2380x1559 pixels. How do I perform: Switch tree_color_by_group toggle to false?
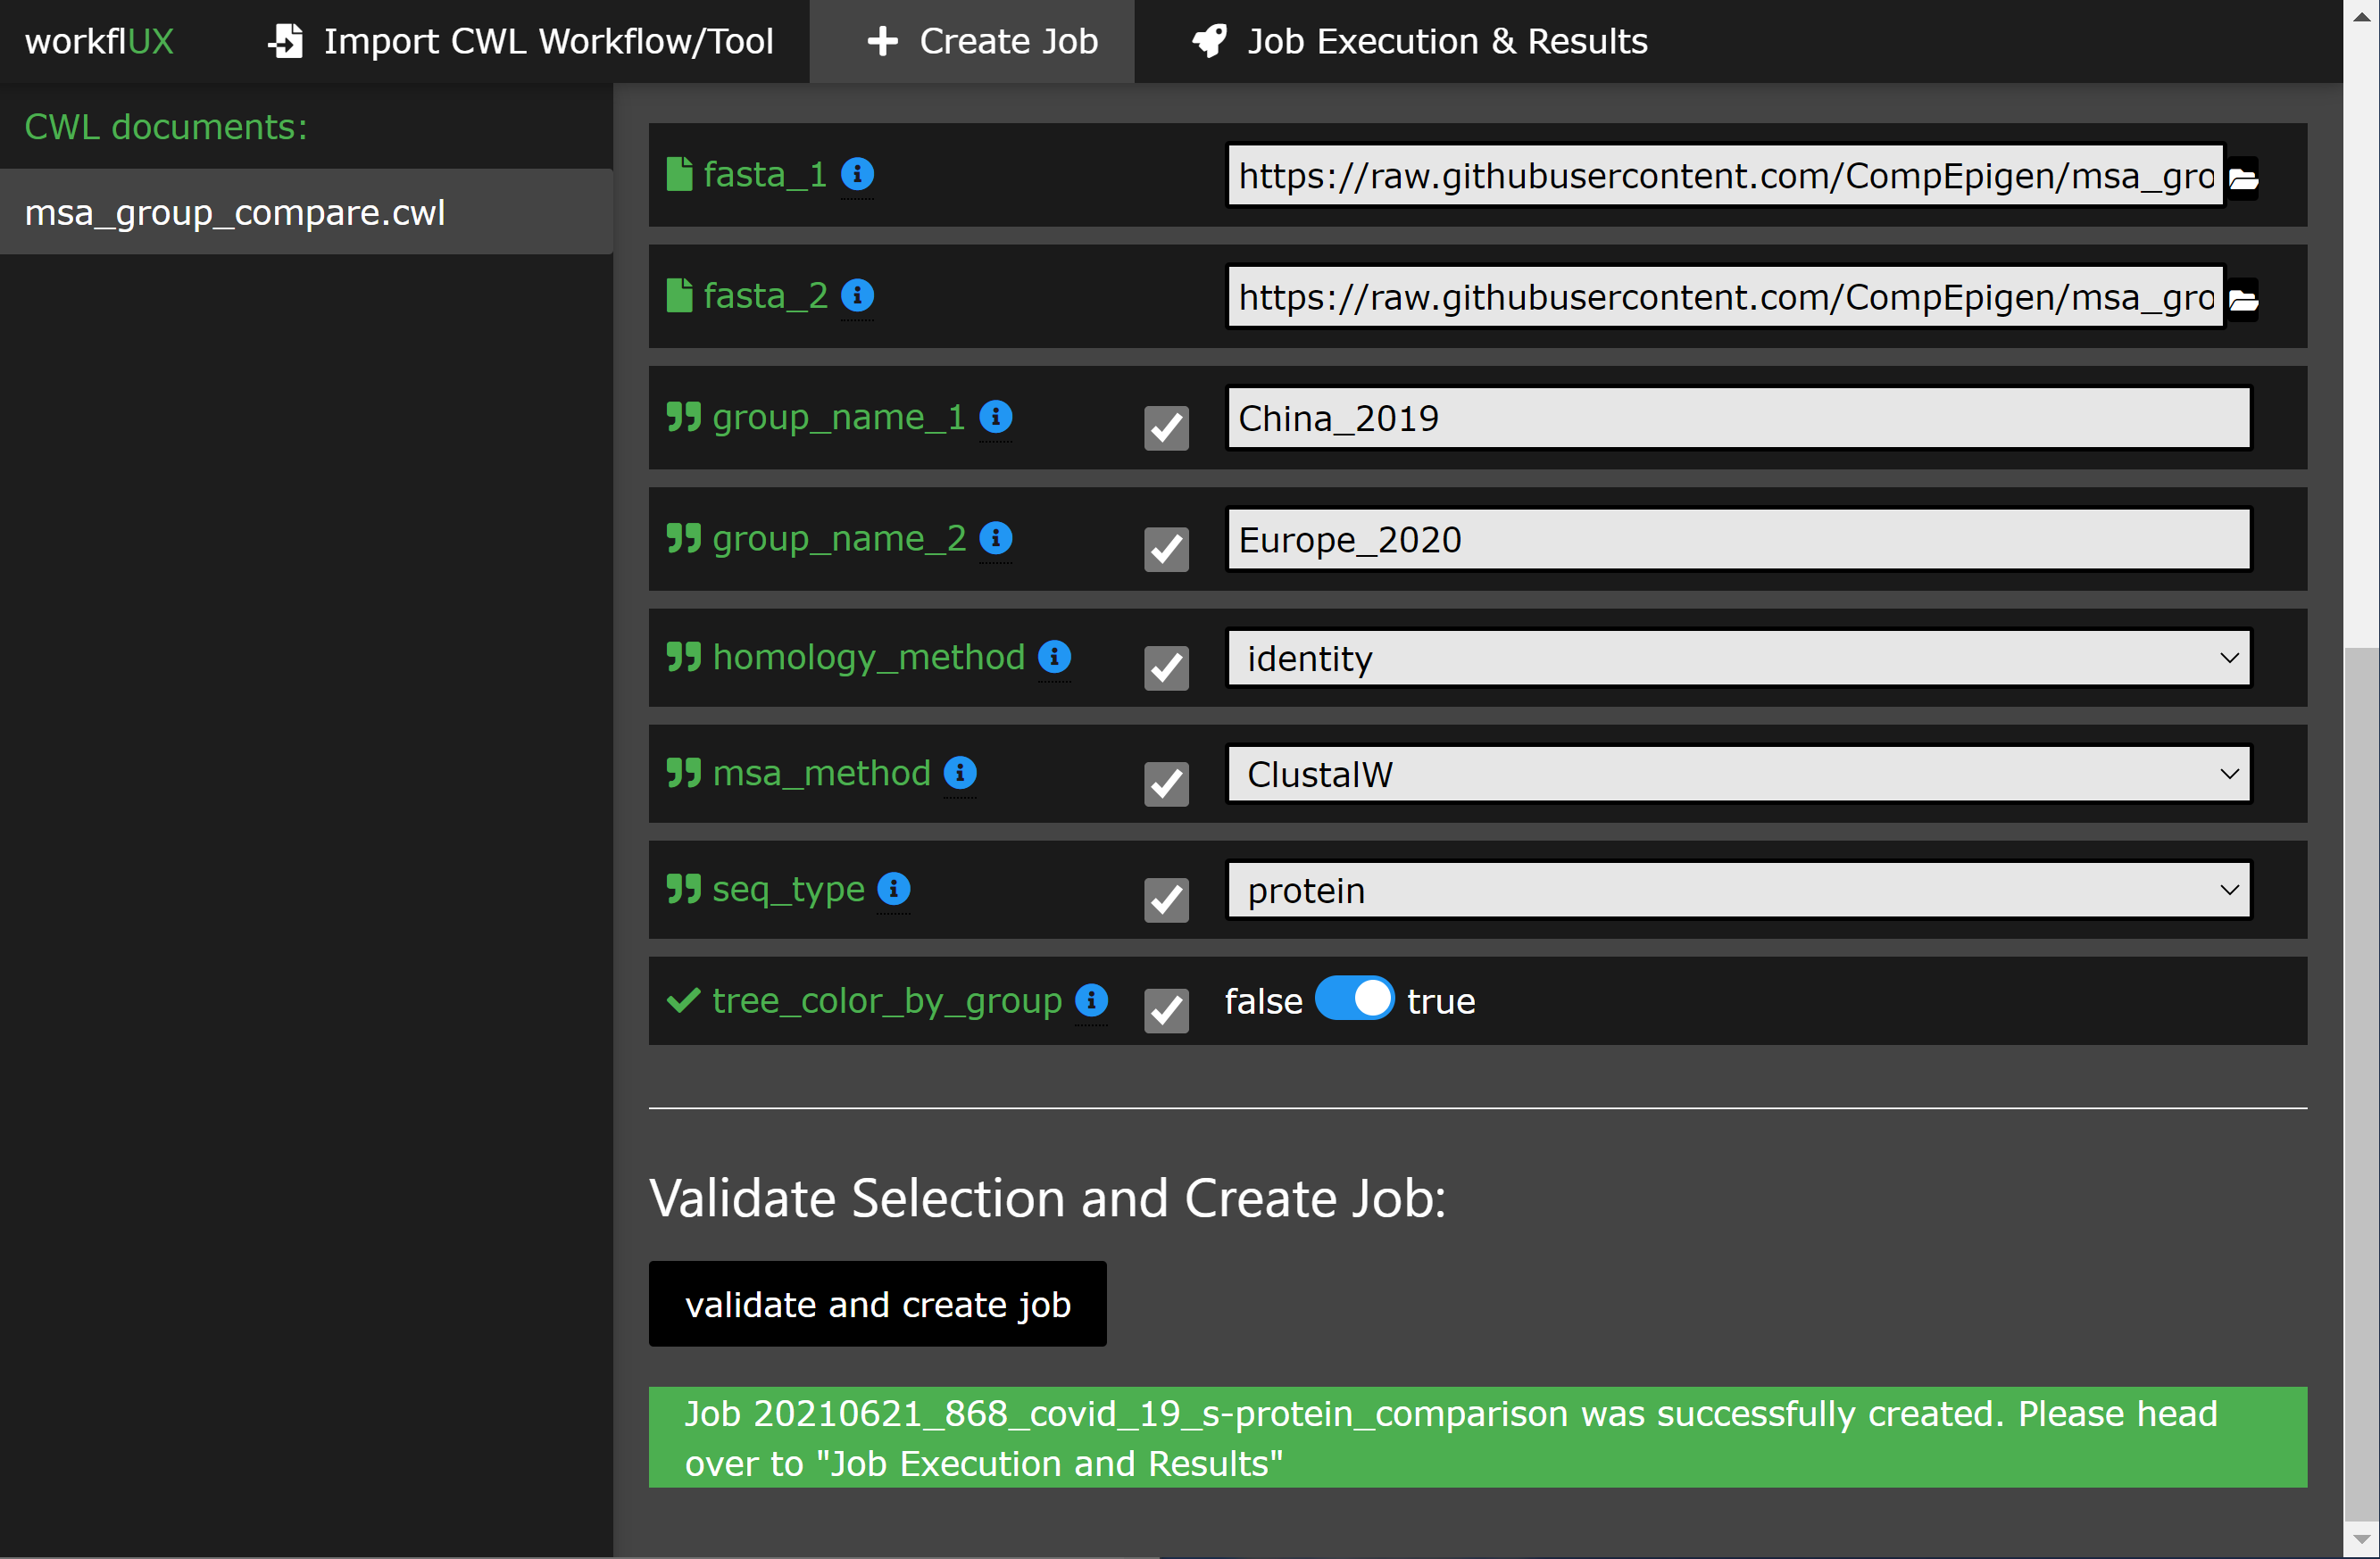[x=1354, y=999]
